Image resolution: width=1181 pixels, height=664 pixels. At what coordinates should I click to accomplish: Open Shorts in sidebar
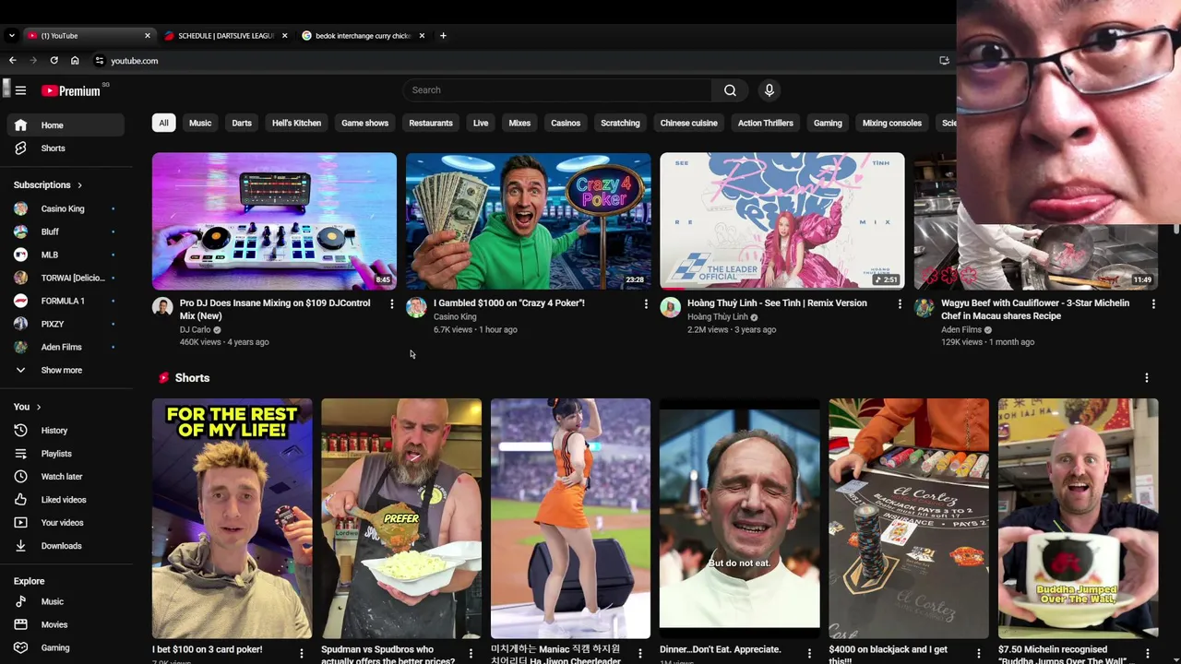(65, 148)
